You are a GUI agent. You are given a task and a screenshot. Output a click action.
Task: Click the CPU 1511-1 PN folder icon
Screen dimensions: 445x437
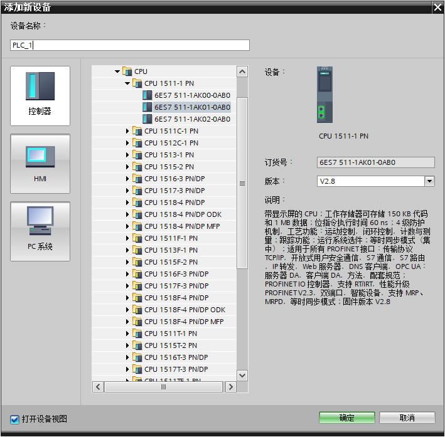(137, 83)
